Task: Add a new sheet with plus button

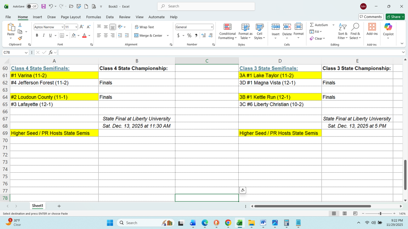Action: (59, 206)
